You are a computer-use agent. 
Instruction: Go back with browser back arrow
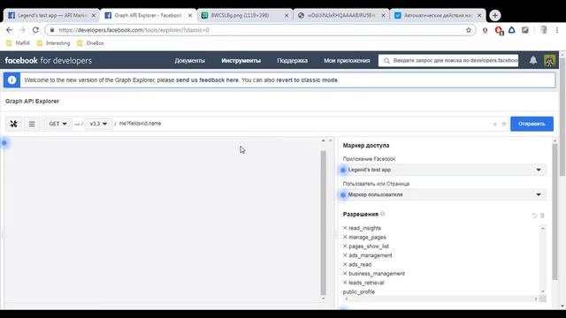pyautogui.click(x=9, y=30)
